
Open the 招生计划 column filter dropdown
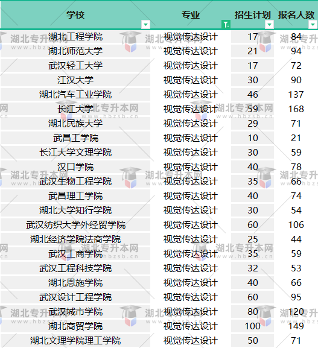point(269,24)
